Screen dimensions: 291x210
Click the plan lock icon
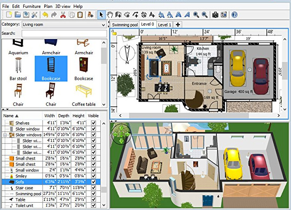[x=114, y=33]
